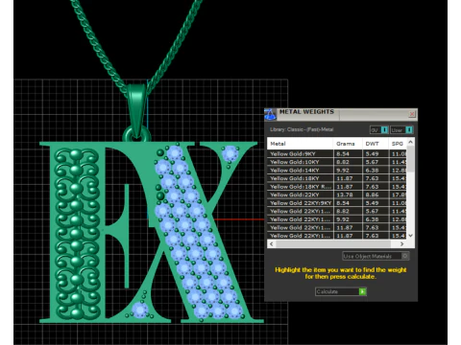Select the Yellow Gold:22KY row
The width and height of the screenshot is (461, 345).
pos(337,195)
